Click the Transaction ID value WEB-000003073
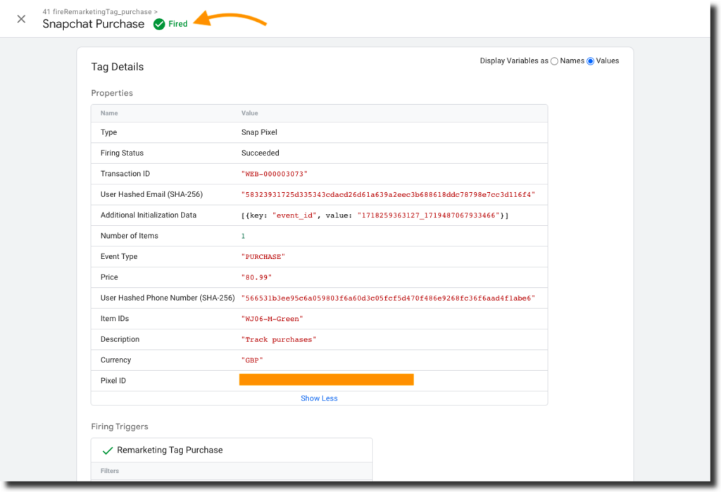The width and height of the screenshot is (721, 492). tap(275, 174)
